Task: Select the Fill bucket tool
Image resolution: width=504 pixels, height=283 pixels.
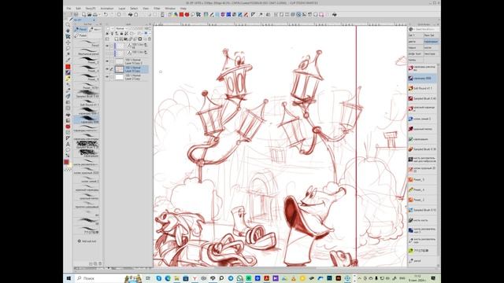Action: click(68, 115)
